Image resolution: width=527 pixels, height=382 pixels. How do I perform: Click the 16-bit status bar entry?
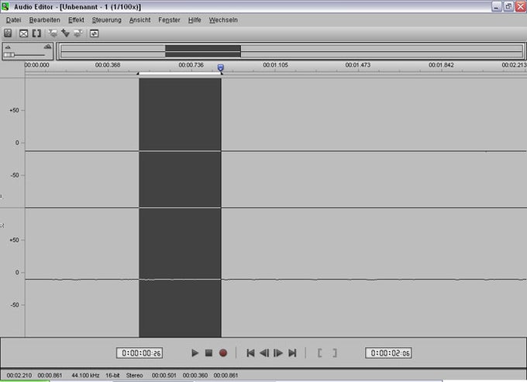coord(112,375)
